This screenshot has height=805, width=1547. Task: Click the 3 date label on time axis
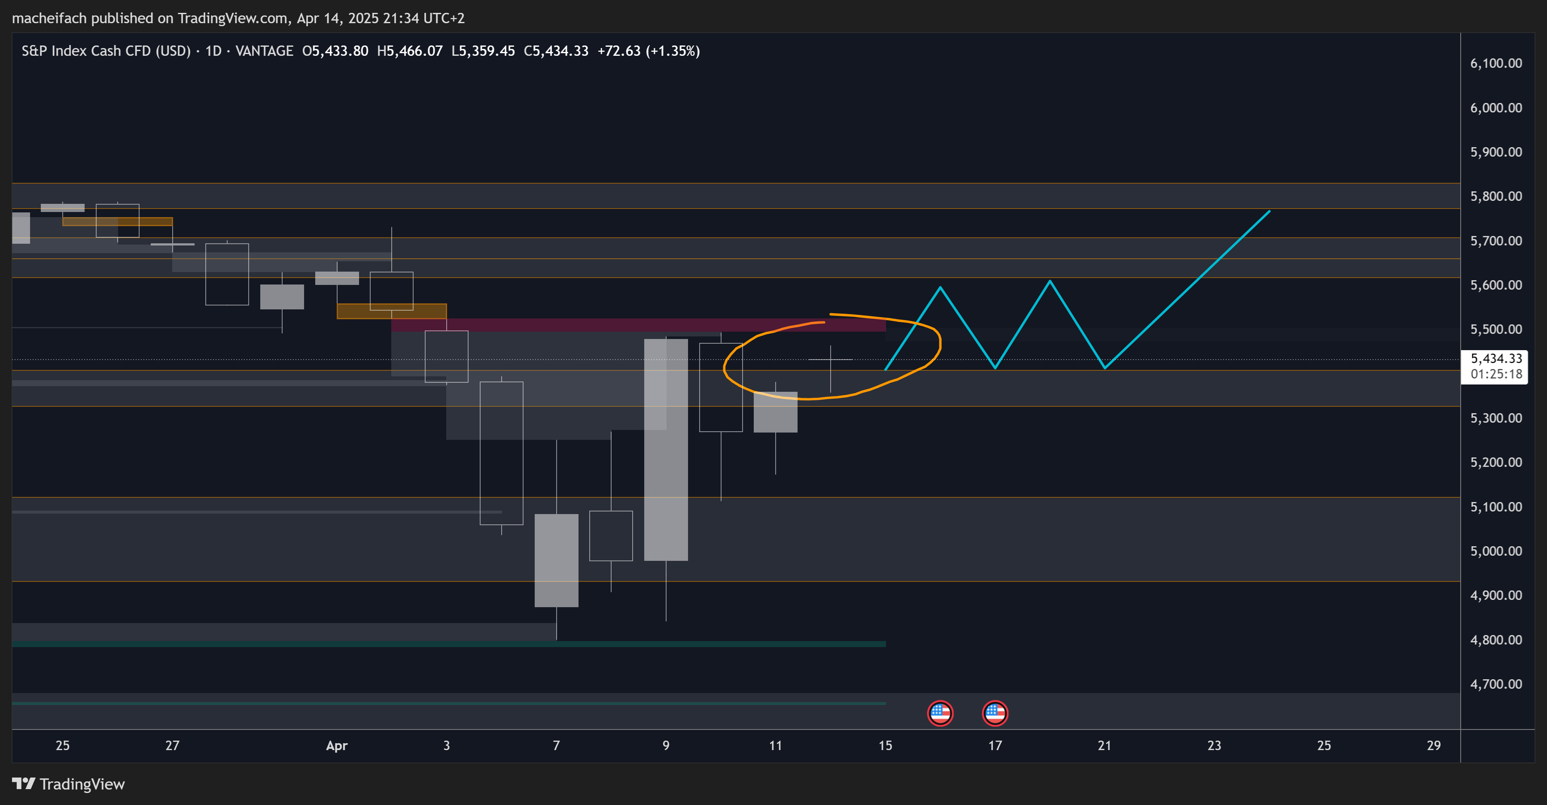tap(446, 746)
